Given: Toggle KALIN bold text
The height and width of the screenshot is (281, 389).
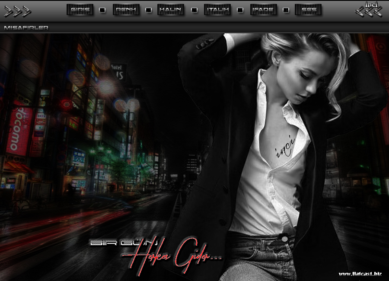Looking at the screenshot, I should (x=170, y=10).
